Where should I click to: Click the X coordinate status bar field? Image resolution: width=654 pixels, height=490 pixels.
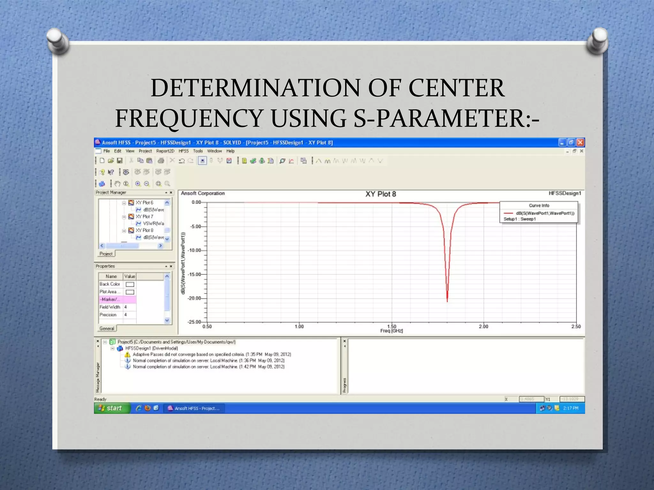[x=532, y=399]
